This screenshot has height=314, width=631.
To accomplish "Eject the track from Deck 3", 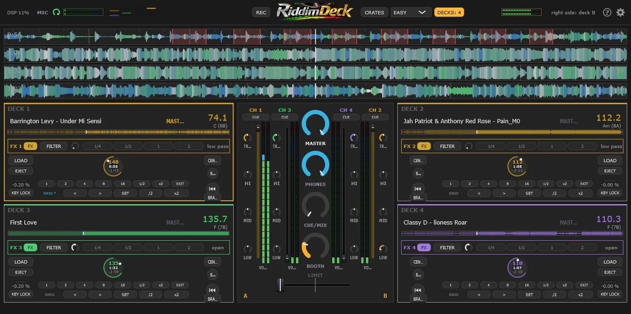I will click(21, 272).
